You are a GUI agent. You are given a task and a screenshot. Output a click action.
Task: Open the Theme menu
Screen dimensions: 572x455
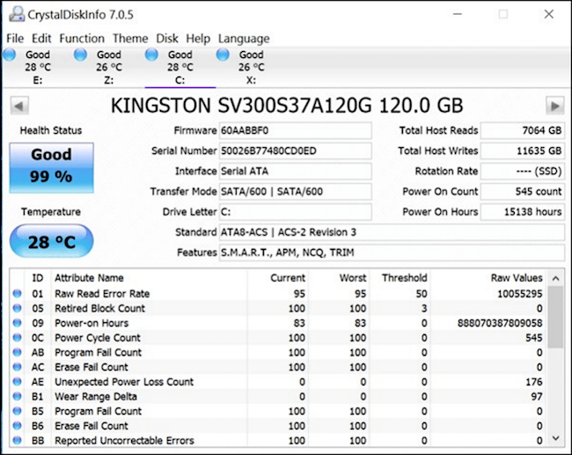pos(130,39)
